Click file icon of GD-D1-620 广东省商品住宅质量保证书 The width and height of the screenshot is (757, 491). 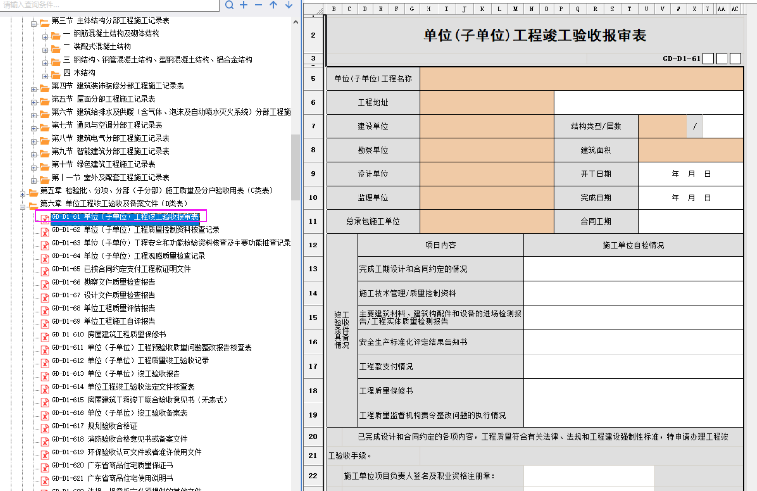click(45, 467)
